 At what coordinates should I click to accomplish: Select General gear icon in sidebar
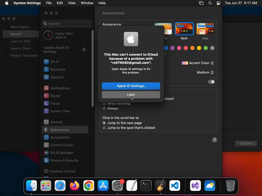click(x=46, y=122)
